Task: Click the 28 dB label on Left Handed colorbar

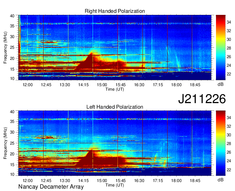Action: tap(229, 144)
